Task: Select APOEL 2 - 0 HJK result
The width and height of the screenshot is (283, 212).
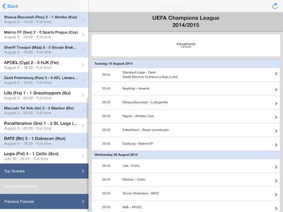Action: tap(44, 65)
